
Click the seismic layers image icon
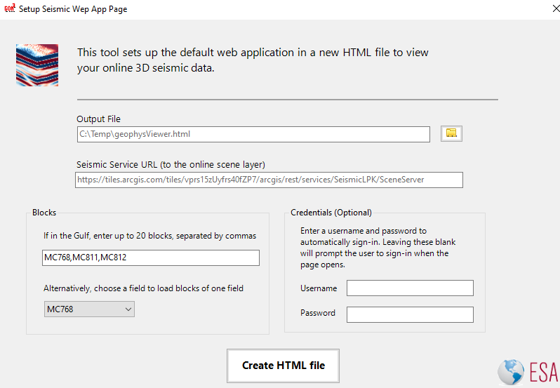[36, 65]
